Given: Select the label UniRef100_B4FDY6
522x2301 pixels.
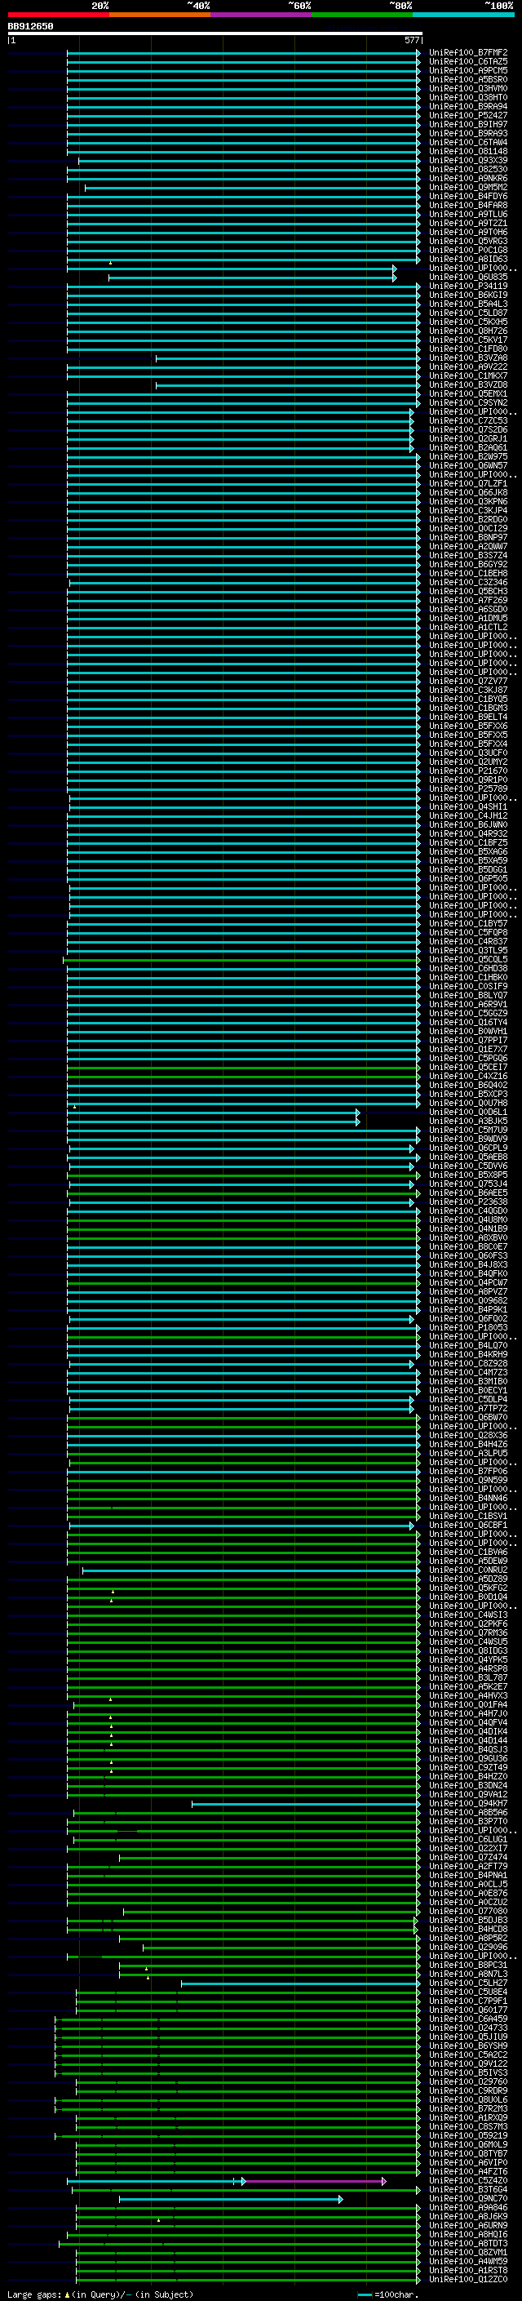Looking at the screenshot, I should (468, 197).
